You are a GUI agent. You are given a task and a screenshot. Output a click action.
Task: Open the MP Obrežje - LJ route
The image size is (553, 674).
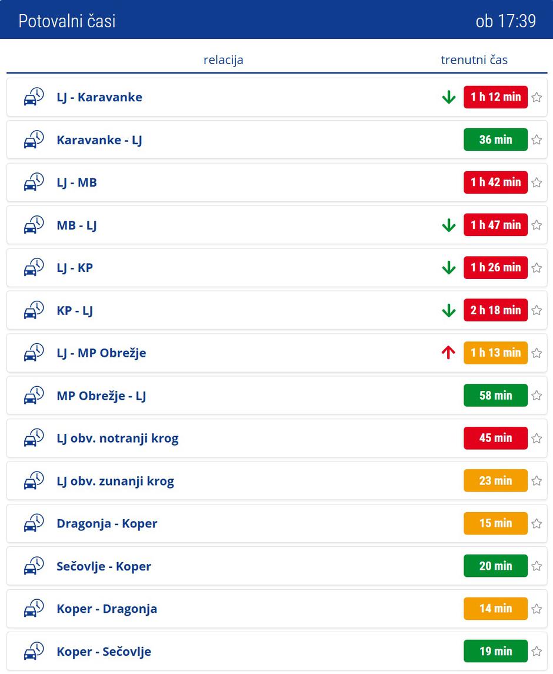(101, 396)
